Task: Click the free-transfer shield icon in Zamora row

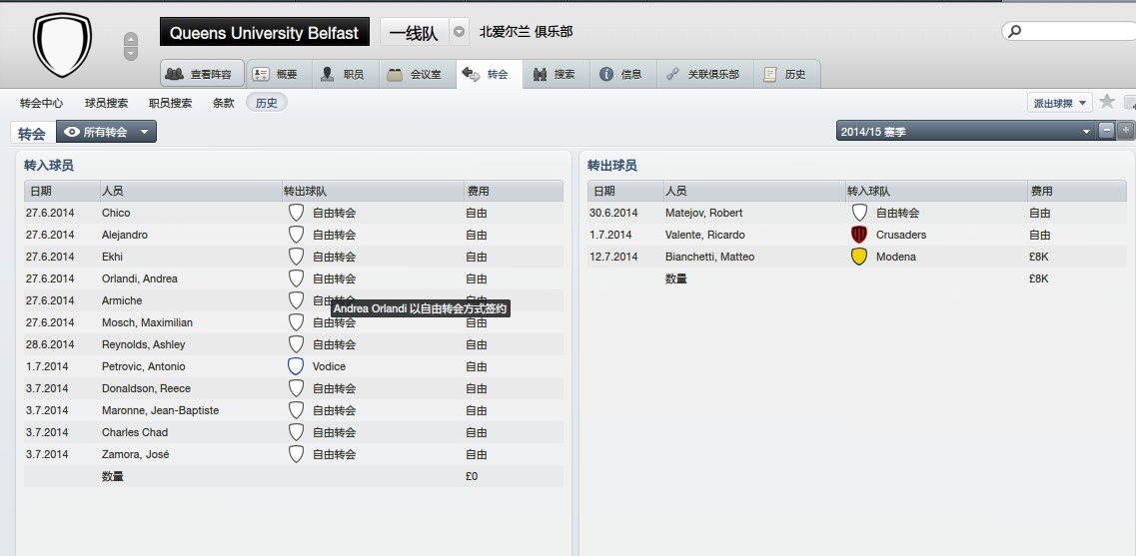Action: [296, 454]
